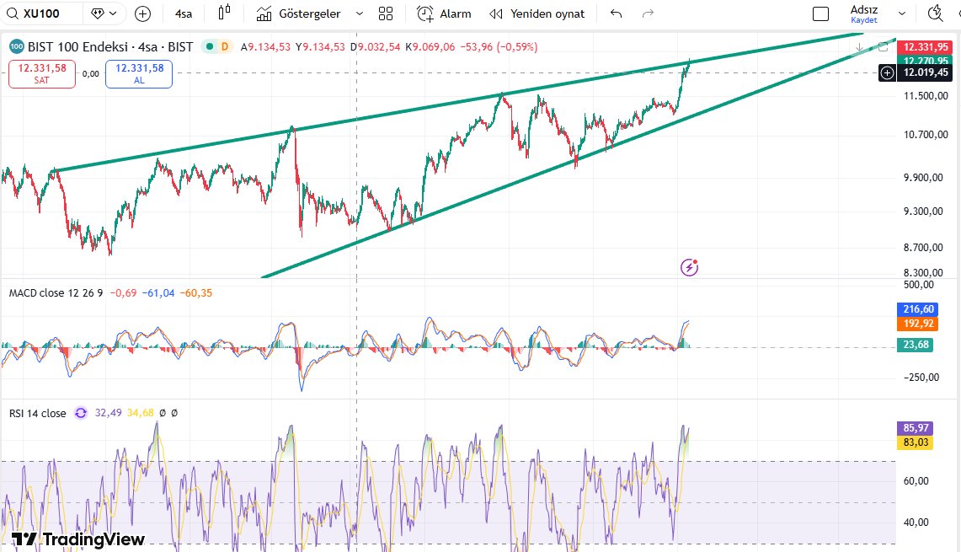Click the undo arrow icon

[615, 13]
